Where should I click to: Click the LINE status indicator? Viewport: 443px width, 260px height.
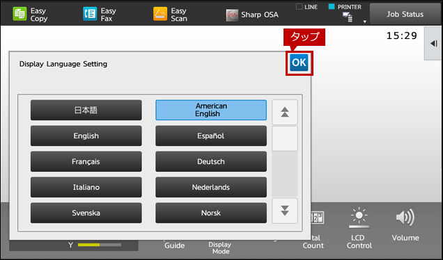(306, 7)
